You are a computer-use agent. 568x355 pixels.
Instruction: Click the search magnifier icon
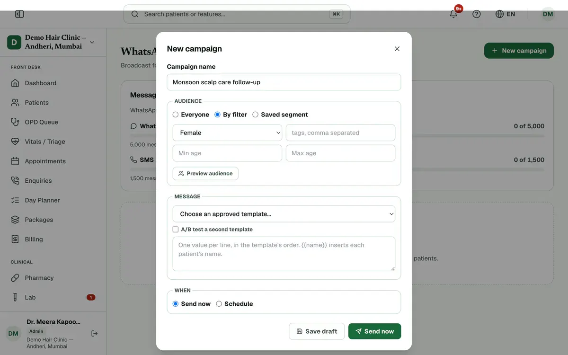pyautogui.click(x=135, y=14)
